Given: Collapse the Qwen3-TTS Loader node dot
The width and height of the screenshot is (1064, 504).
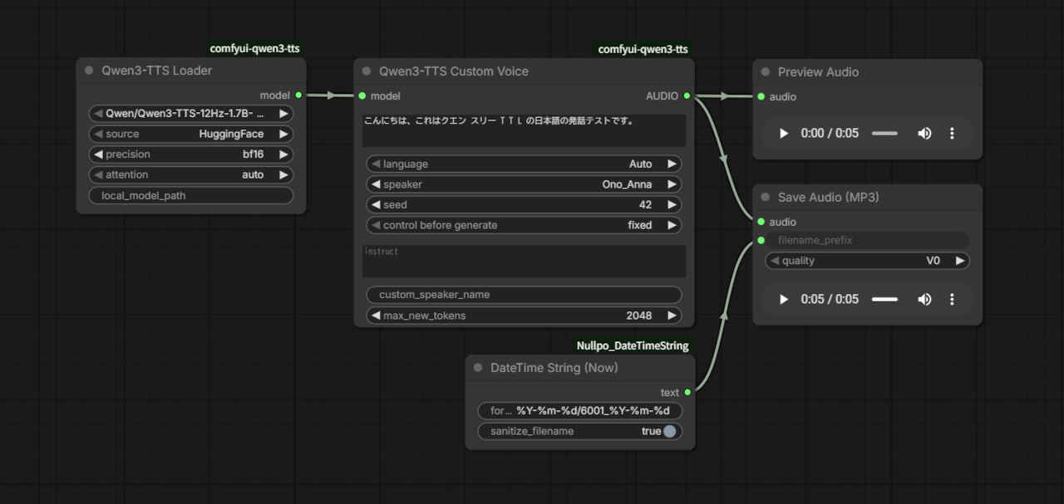Looking at the screenshot, I should coord(89,71).
